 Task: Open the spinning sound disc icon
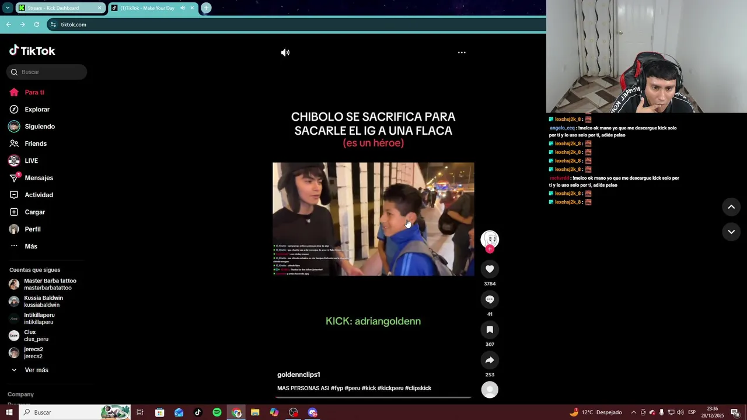tap(490, 390)
